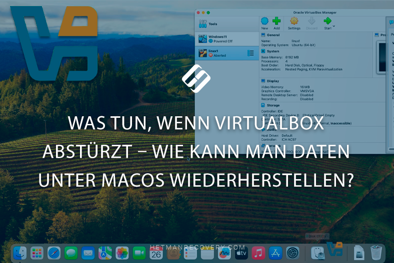Image resolution: width=394 pixels, height=263 pixels.
Task: Select the Windows11 virtual machine
Action: 227,39
